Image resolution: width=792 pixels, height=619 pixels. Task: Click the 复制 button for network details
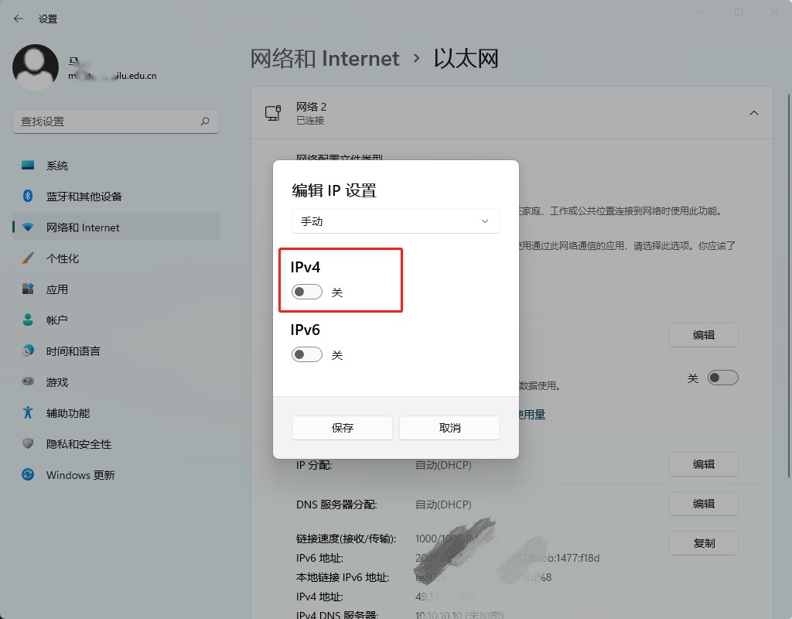point(703,543)
